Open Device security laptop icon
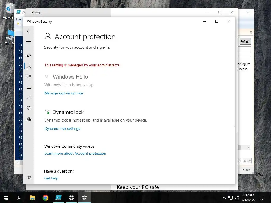This screenshot has width=271, height=203. click(29, 98)
